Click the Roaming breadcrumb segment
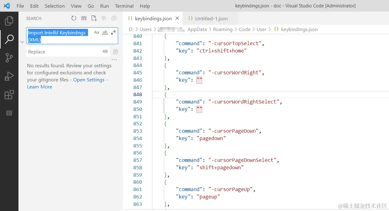The width and height of the screenshot is (389, 211). [223, 29]
